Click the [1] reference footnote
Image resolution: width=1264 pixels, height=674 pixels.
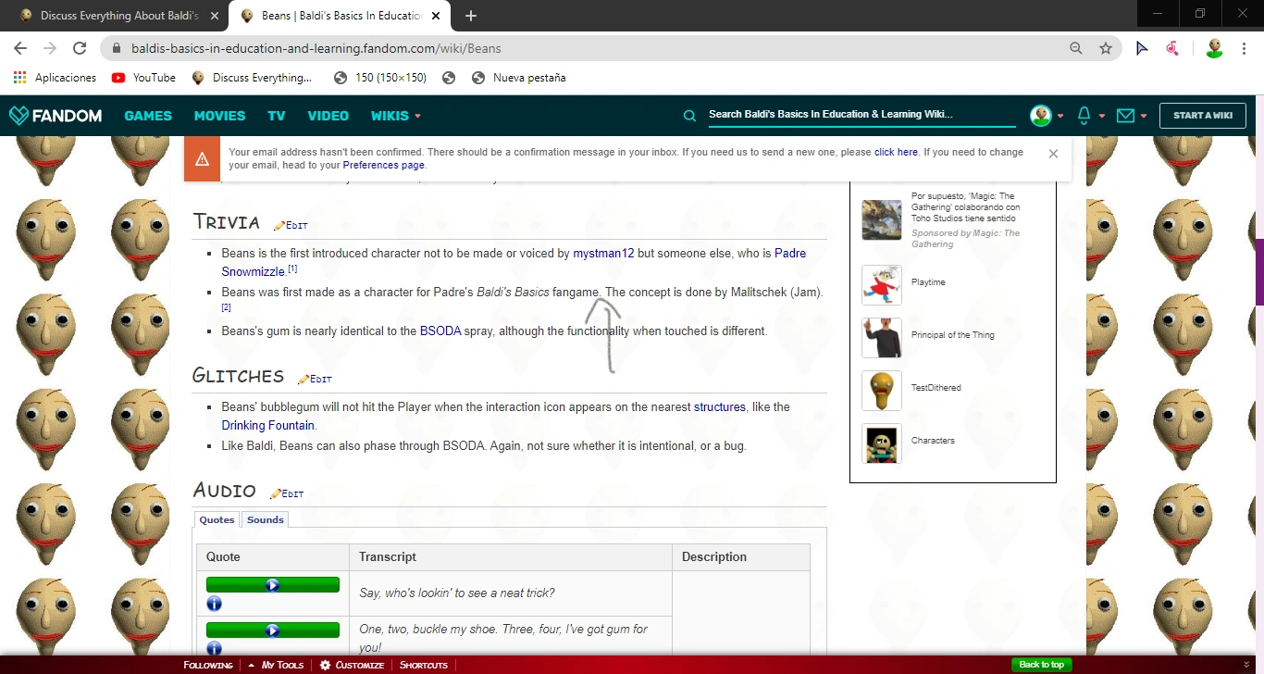292,269
